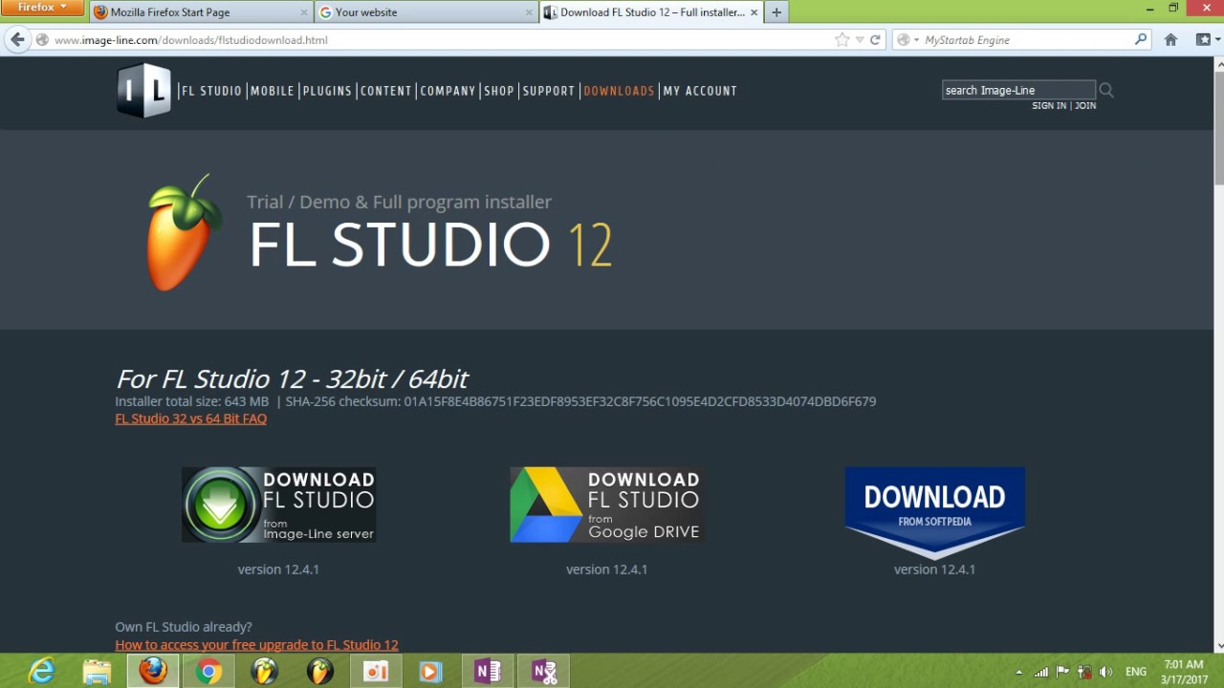
Task: Click the page vertical scrollbar thumb
Action: tap(1218, 129)
